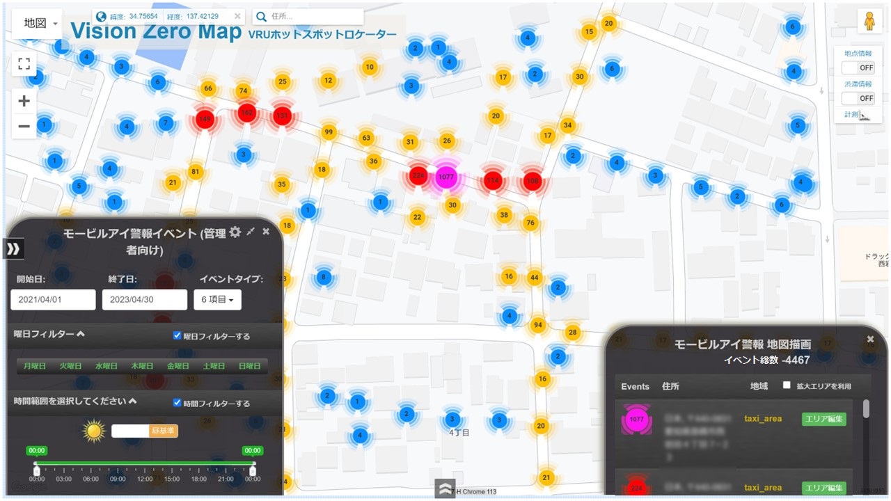891x501 pixels.
Task: Select orange 76 hotspot marker
Action: [530, 223]
